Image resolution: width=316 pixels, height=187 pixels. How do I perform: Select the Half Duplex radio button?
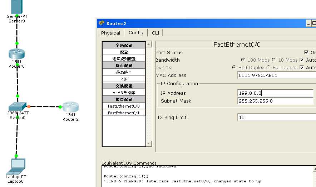[234, 67]
